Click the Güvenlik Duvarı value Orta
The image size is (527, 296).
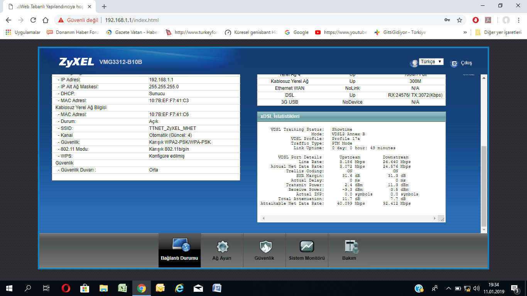(x=154, y=170)
